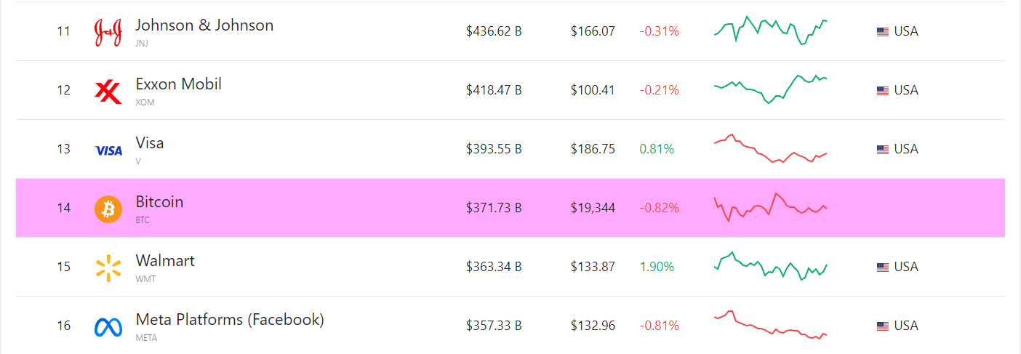Click Exxon Mobil's green sparkline chart
The width and height of the screenshot is (1021, 354).
[x=771, y=89]
